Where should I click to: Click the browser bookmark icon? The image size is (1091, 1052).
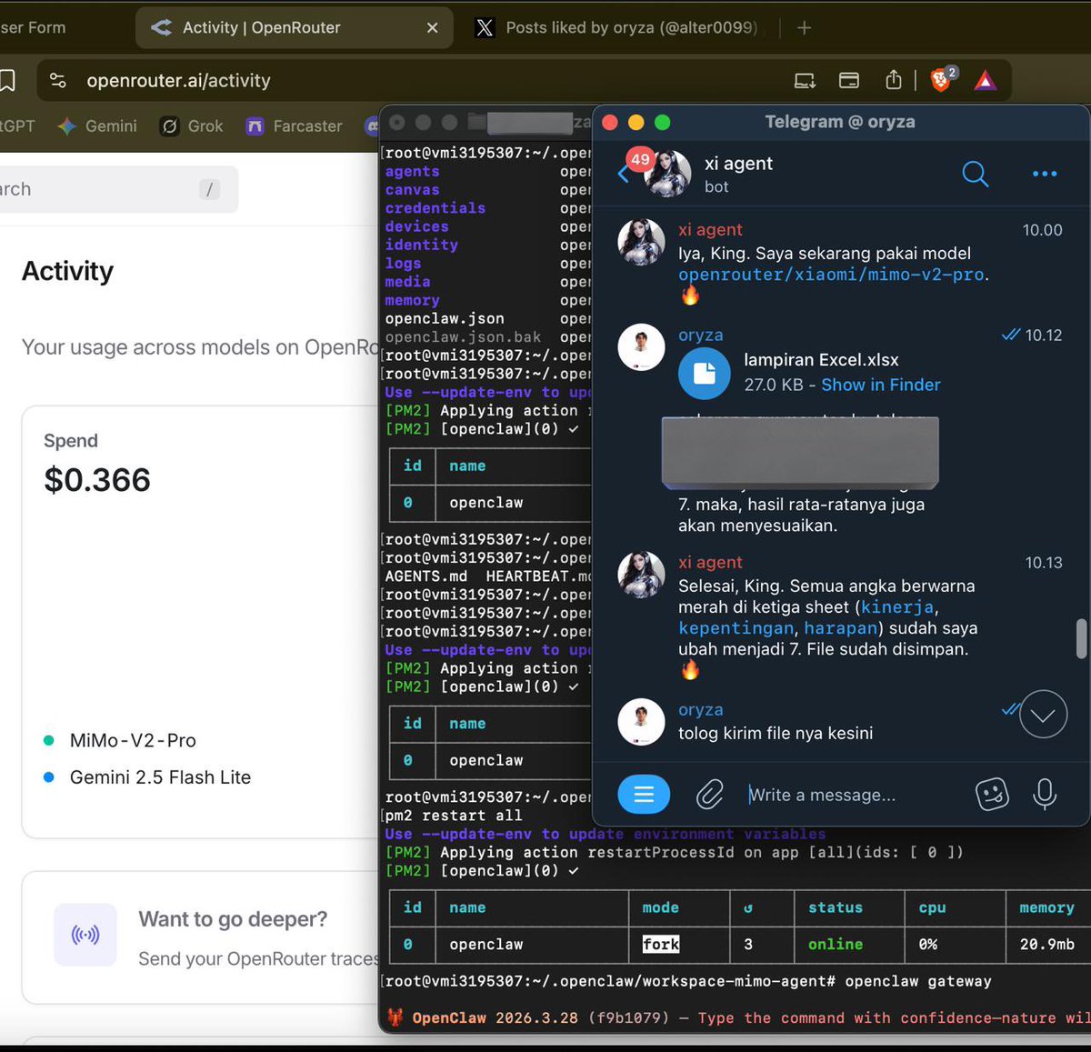(7, 80)
